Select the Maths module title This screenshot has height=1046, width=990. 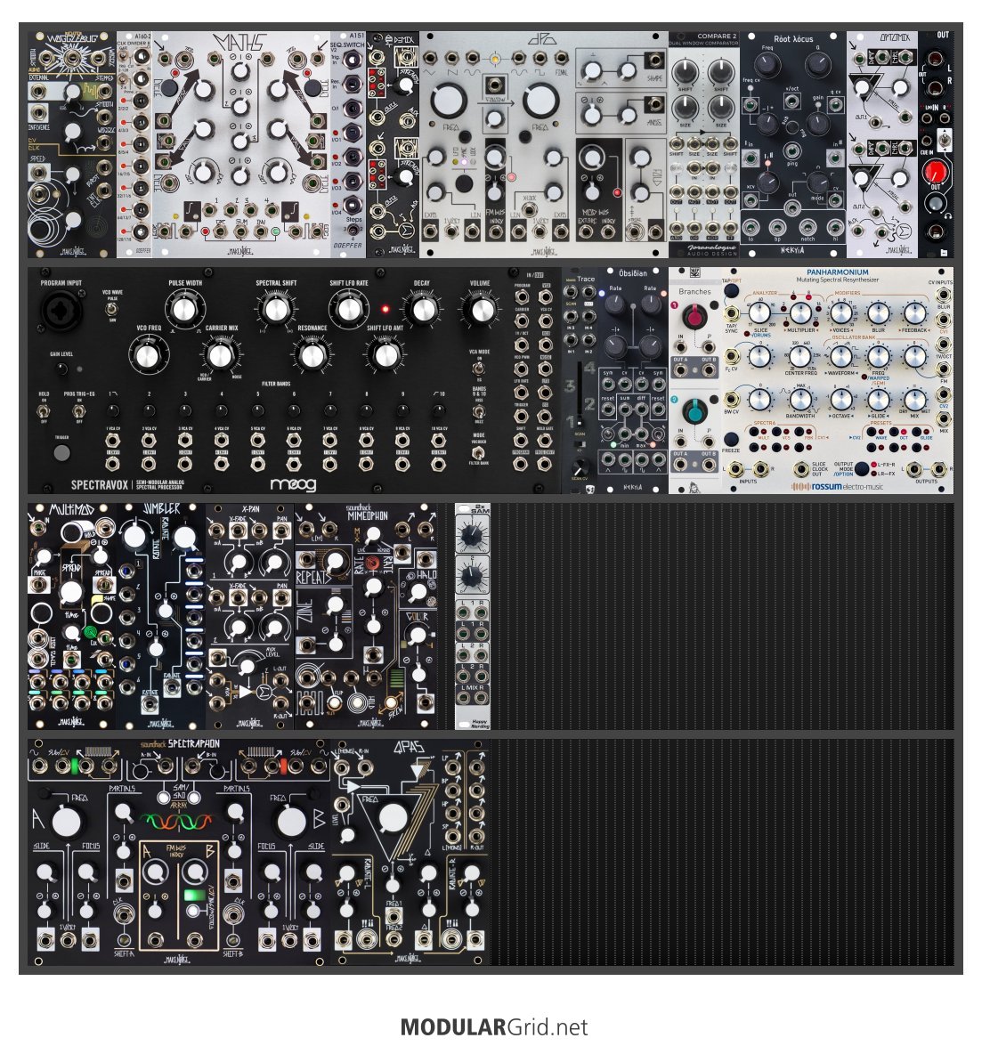[x=241, y=44]
